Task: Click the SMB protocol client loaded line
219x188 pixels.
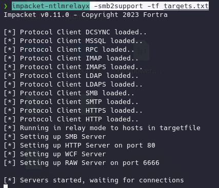Action: point(69,93)
